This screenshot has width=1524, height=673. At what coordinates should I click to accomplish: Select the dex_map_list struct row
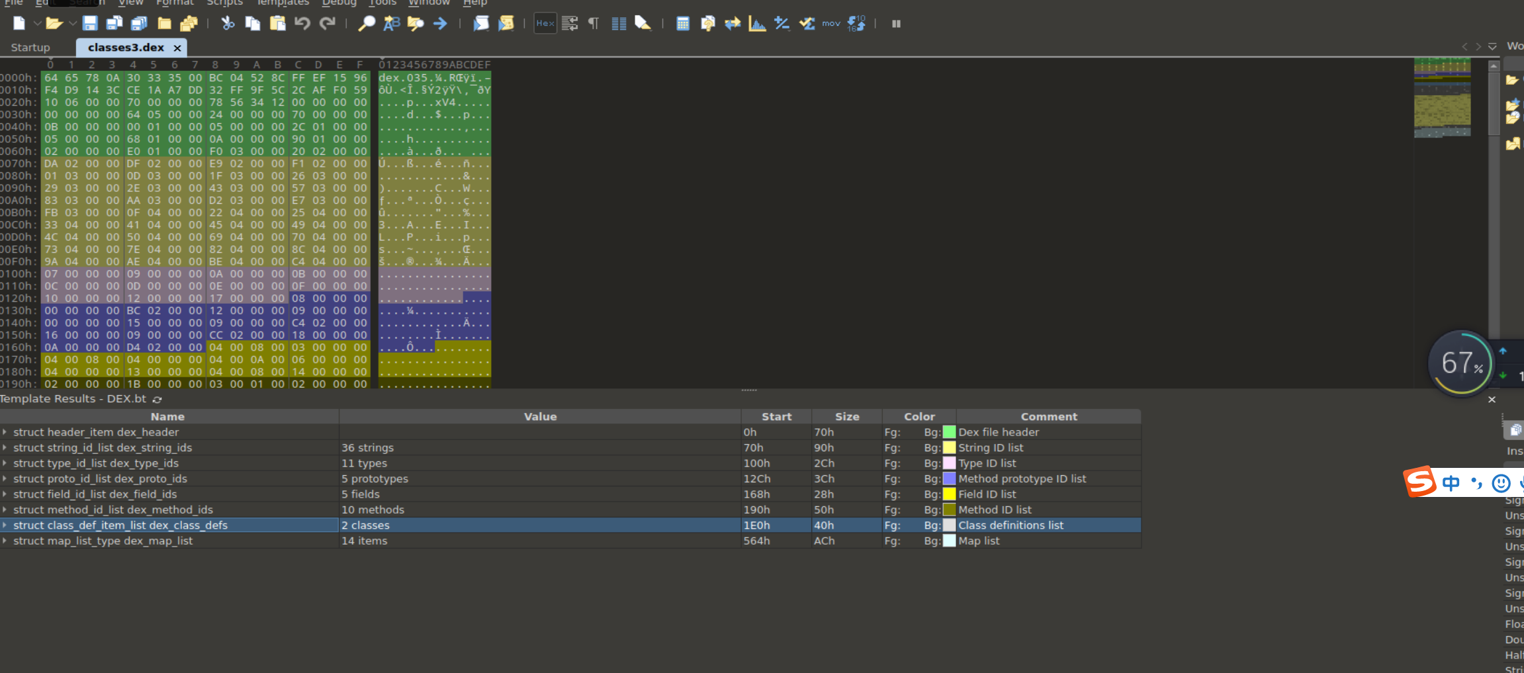click(103, 541)
